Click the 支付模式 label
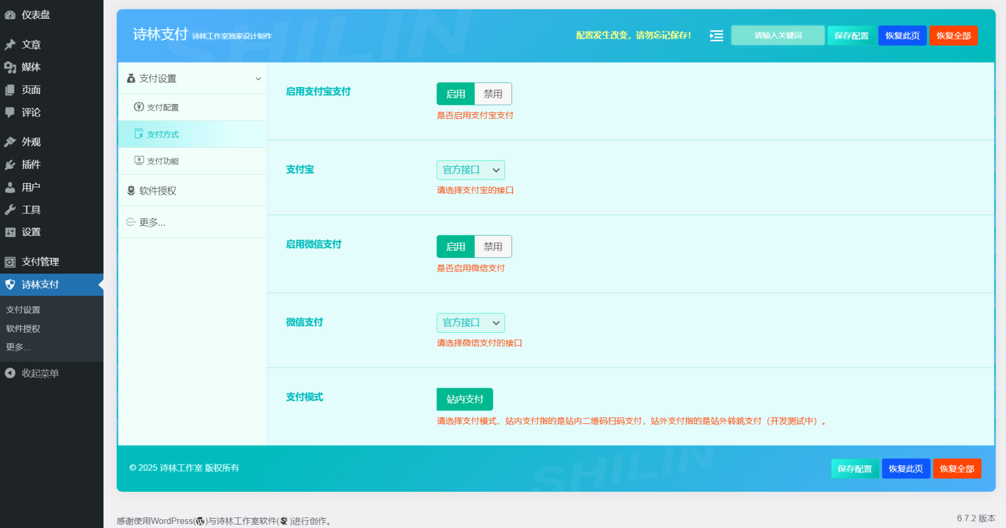Viewport: 1006px width, 528px height. pyautogui.click(x=305, y=398)
